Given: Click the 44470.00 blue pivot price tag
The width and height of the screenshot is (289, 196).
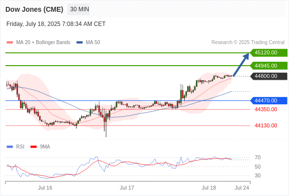Looking at the screenshot, I should (269, 100).
